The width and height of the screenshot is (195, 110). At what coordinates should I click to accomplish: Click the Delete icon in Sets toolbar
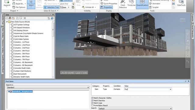pyautogui.click(x=25, y=18)
